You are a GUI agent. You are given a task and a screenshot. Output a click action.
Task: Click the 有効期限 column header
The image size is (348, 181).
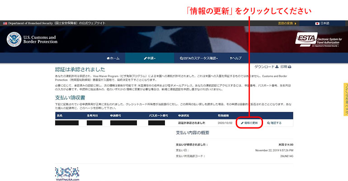(x=223, y=116)
